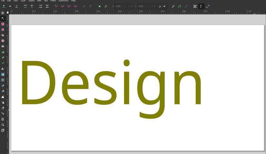Open the View menu

pyautogui.click(x=15, y=1)
